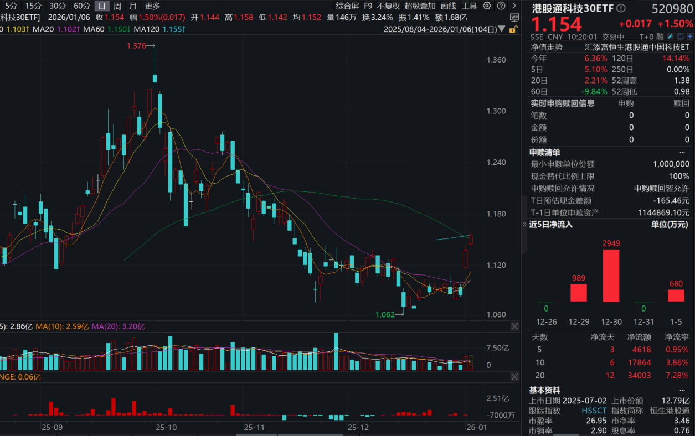Click the help question mark icon

[501, 6]
